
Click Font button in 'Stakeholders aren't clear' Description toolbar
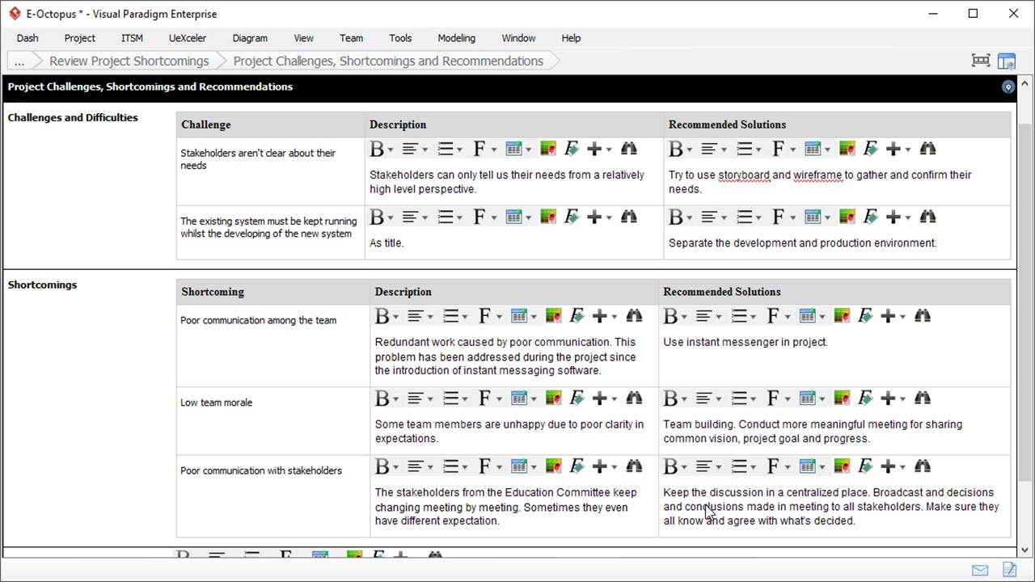(479, 149)
